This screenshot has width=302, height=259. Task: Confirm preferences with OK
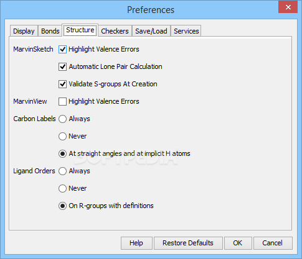[x=238, y=243]
